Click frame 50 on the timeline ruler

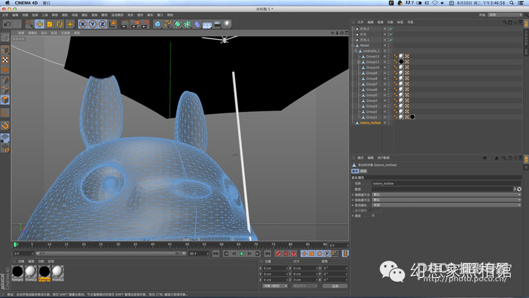(x=187, y=244)
